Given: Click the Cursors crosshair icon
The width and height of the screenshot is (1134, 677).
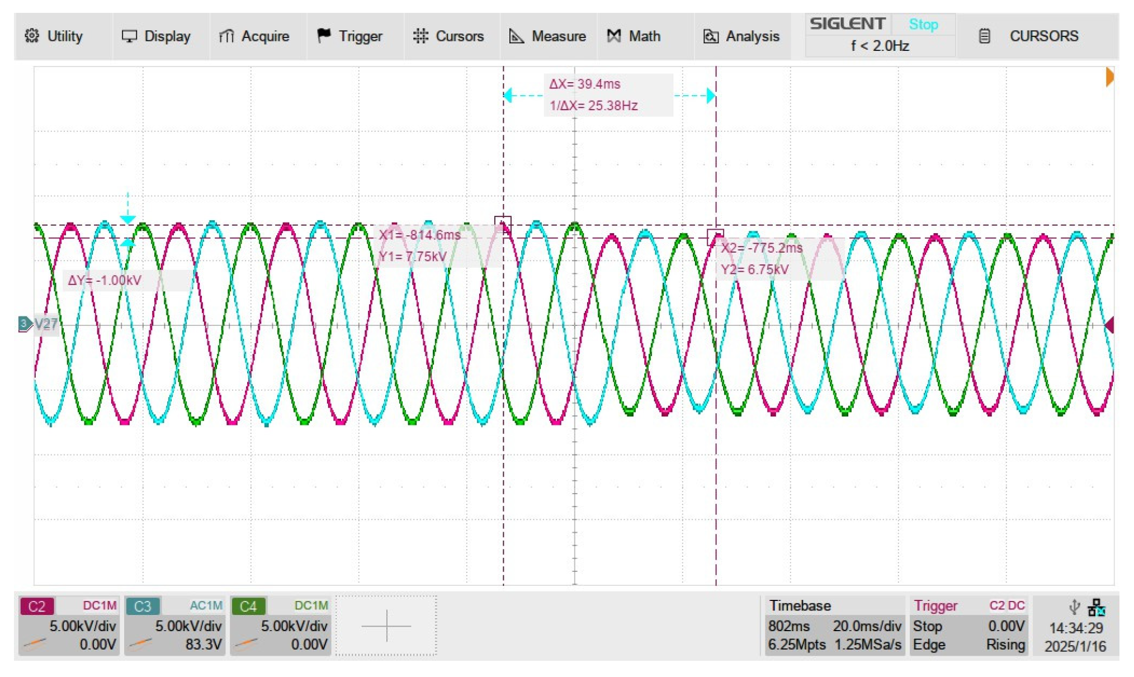Looking at the screenshot, I should 420,36.
